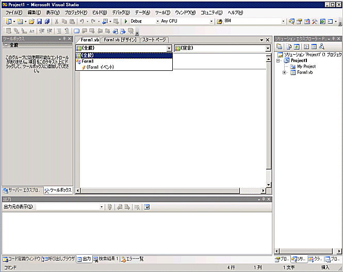Click the New Project toolbar icon
The height and width of the screenshot is (272, 343).
tap(9, 21)
